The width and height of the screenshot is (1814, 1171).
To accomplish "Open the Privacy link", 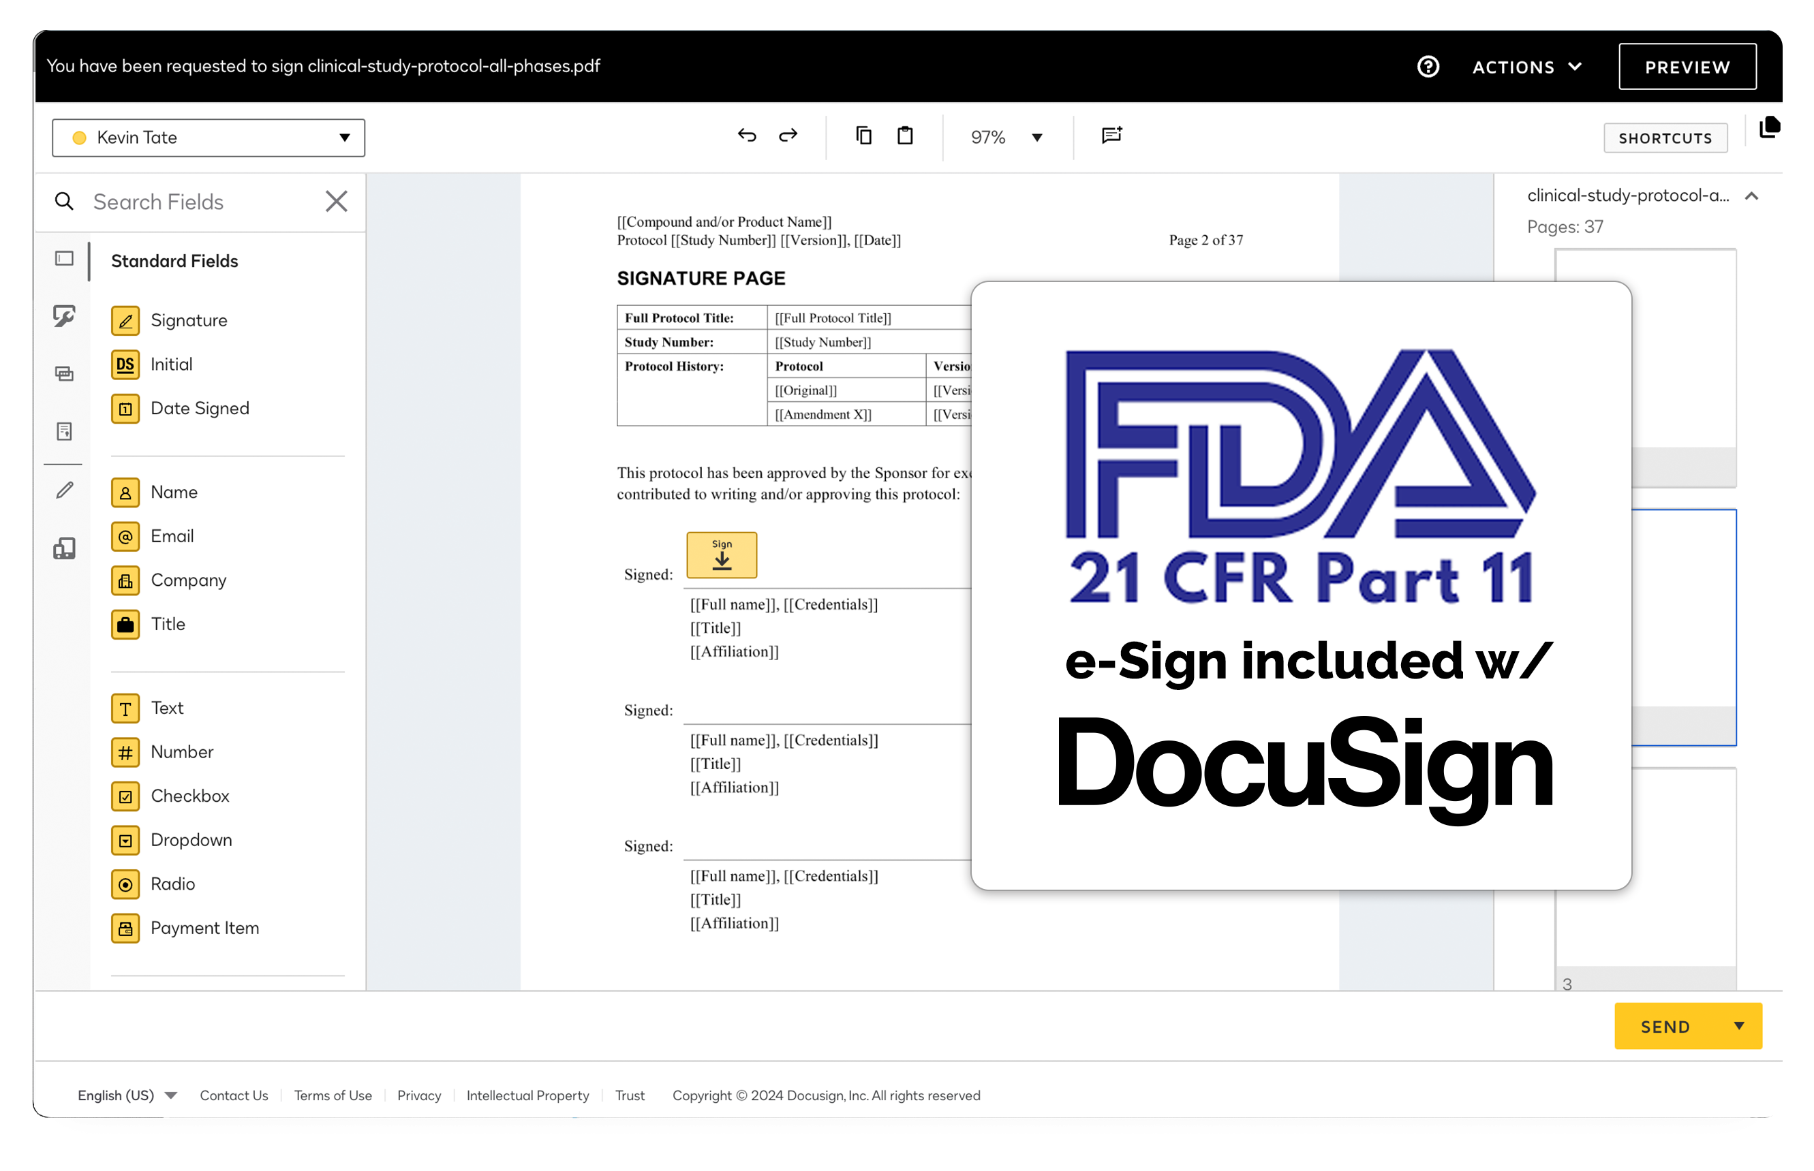I will (x=419, y=1095).
